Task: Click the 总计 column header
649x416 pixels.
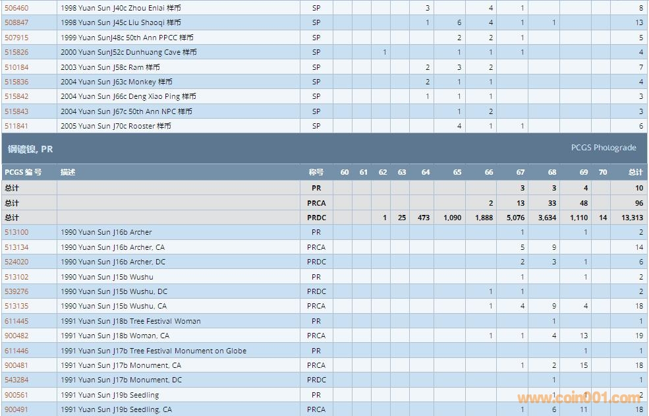Action: coord(635,172)
